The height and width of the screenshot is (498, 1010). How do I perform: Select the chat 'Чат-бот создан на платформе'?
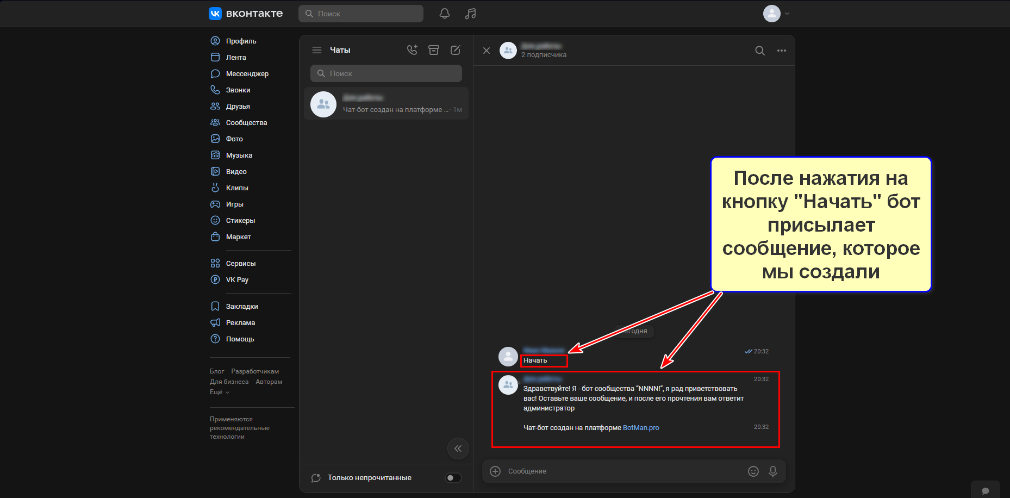(386, 104)
